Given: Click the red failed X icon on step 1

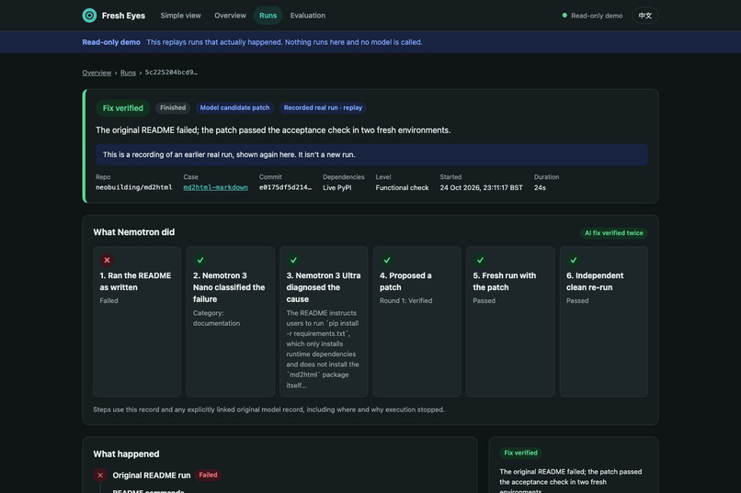Looking at the screenshot, I should click(x=107, y=260).
